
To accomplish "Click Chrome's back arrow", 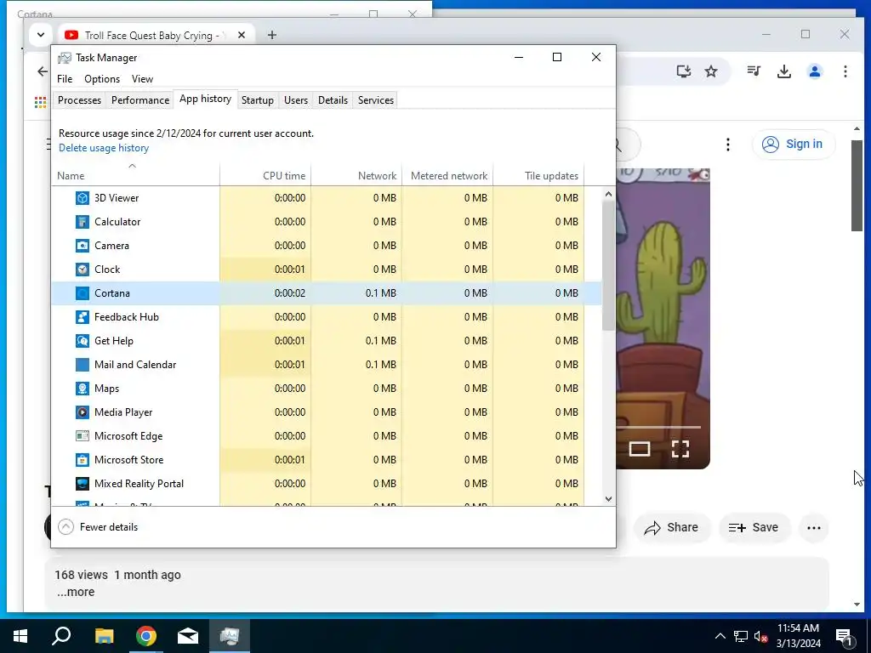I will point(43,71).
